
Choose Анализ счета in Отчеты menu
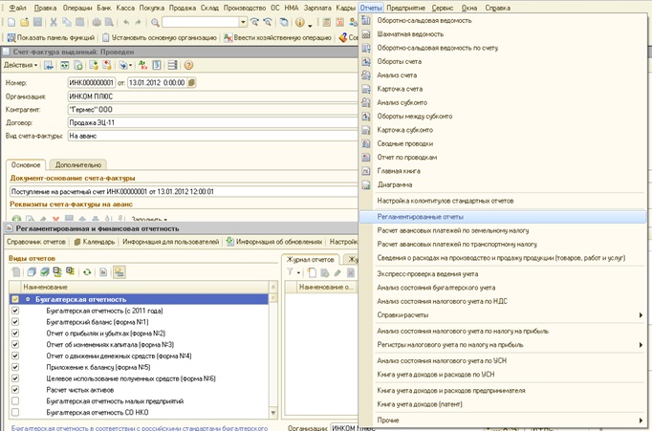[x=397, y=75]
